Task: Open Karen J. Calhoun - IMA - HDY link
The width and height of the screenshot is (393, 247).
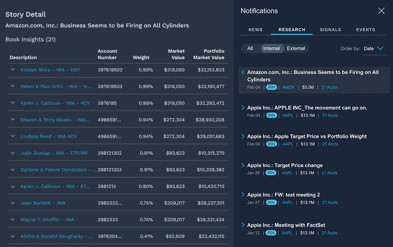Action: (x=55, y=103)
